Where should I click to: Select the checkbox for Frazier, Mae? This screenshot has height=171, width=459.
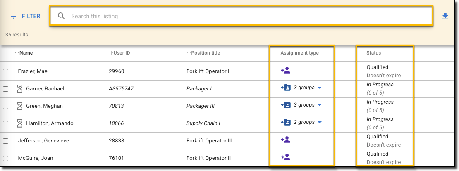click(6, 71)
